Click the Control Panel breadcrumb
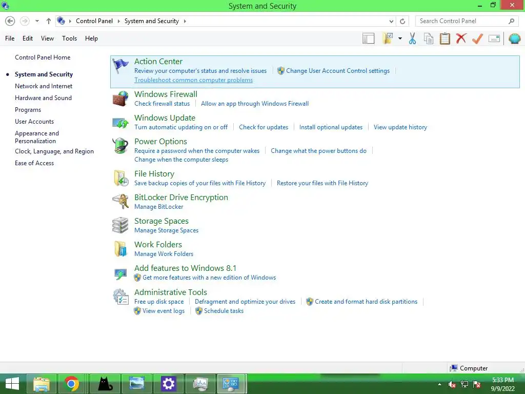 tap(94, 21)
